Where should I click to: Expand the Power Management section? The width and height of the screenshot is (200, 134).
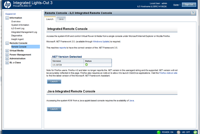pos(7,55)
